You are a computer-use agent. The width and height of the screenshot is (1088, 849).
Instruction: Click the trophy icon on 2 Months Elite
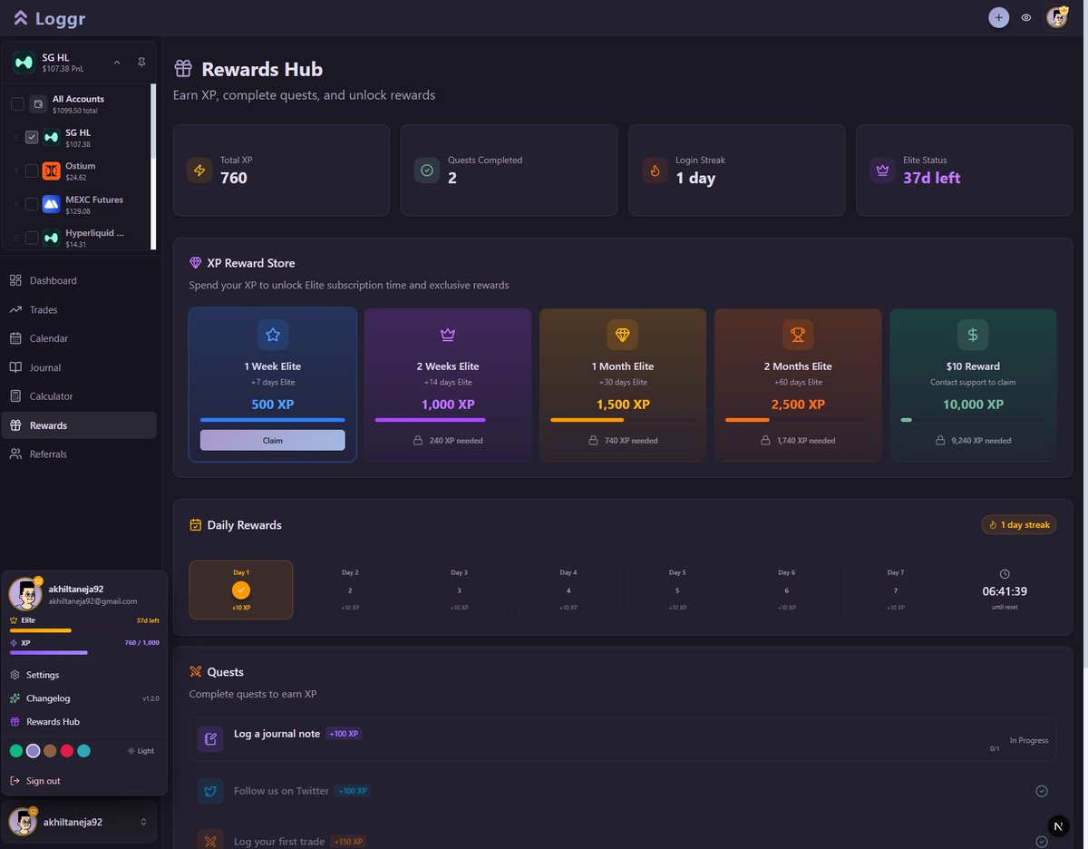(798, 335)
